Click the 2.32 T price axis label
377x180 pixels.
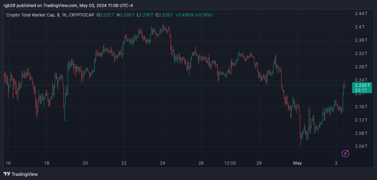click(x=361, y=53)
